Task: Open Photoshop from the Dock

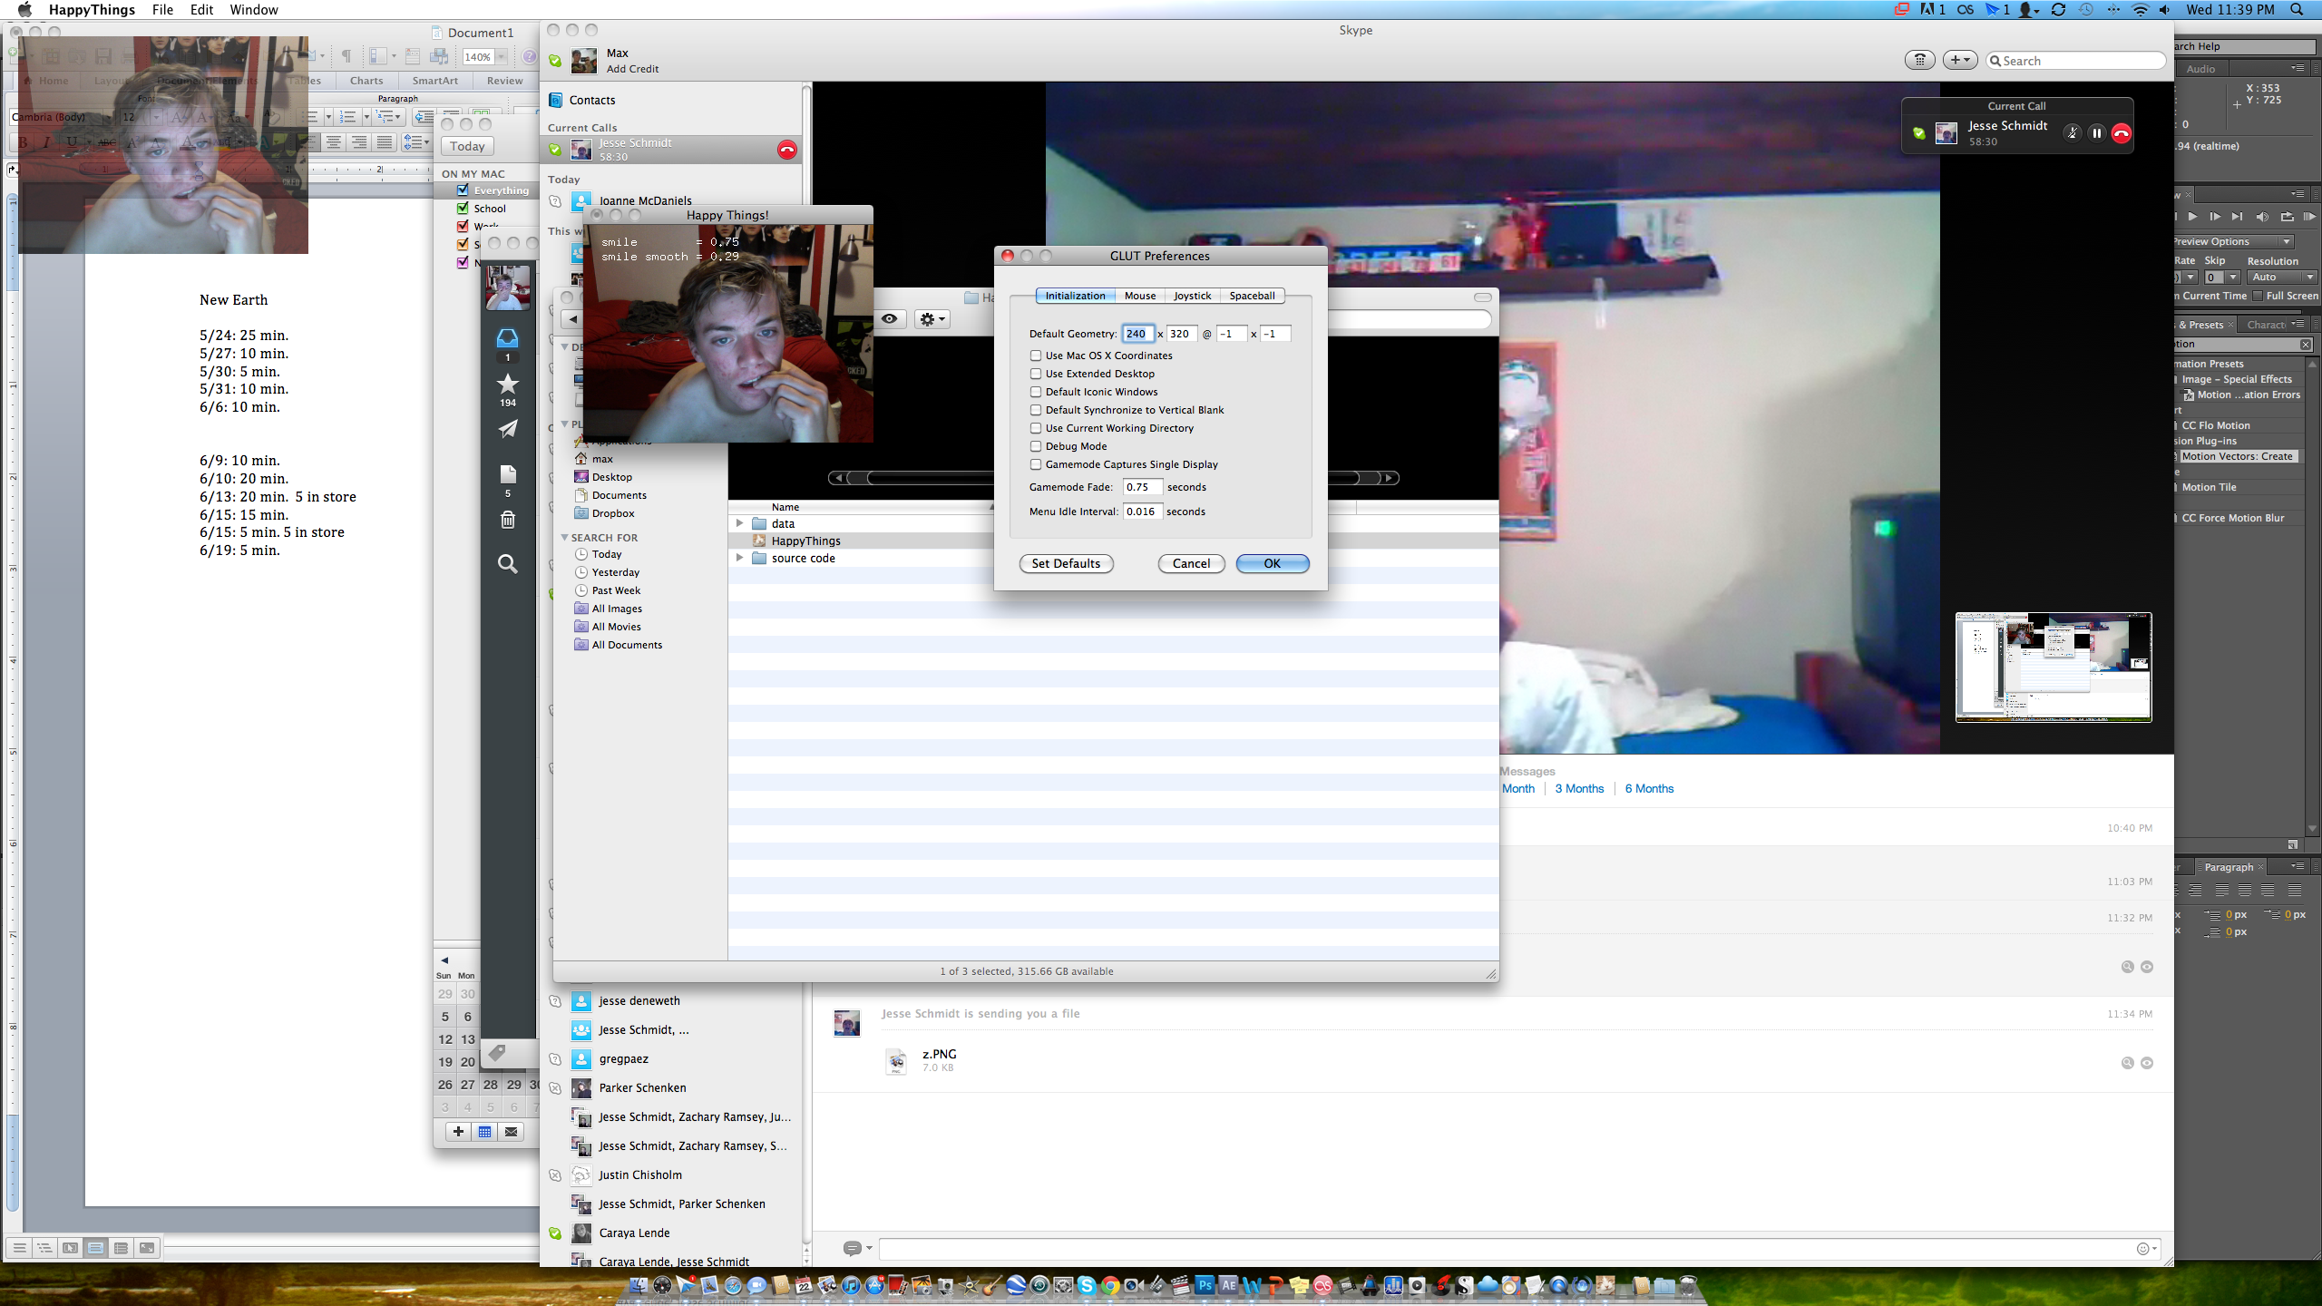Action: click(1205, 1285)
